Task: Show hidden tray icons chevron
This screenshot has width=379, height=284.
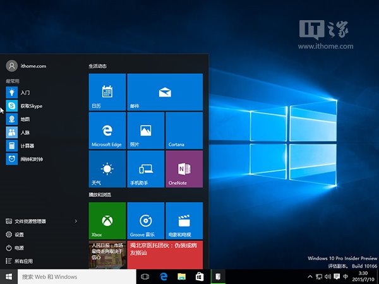Action: pyautogui.click(x=310, y=277)
